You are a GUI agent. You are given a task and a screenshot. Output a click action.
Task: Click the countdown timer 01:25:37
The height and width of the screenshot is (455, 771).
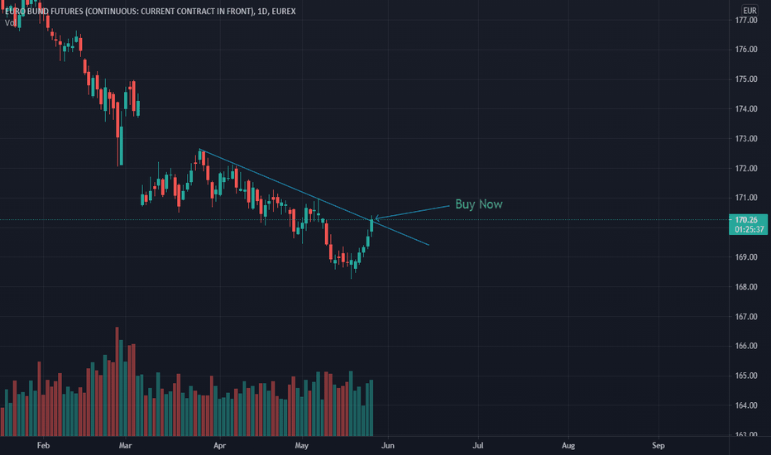click(x=749, y=229)
